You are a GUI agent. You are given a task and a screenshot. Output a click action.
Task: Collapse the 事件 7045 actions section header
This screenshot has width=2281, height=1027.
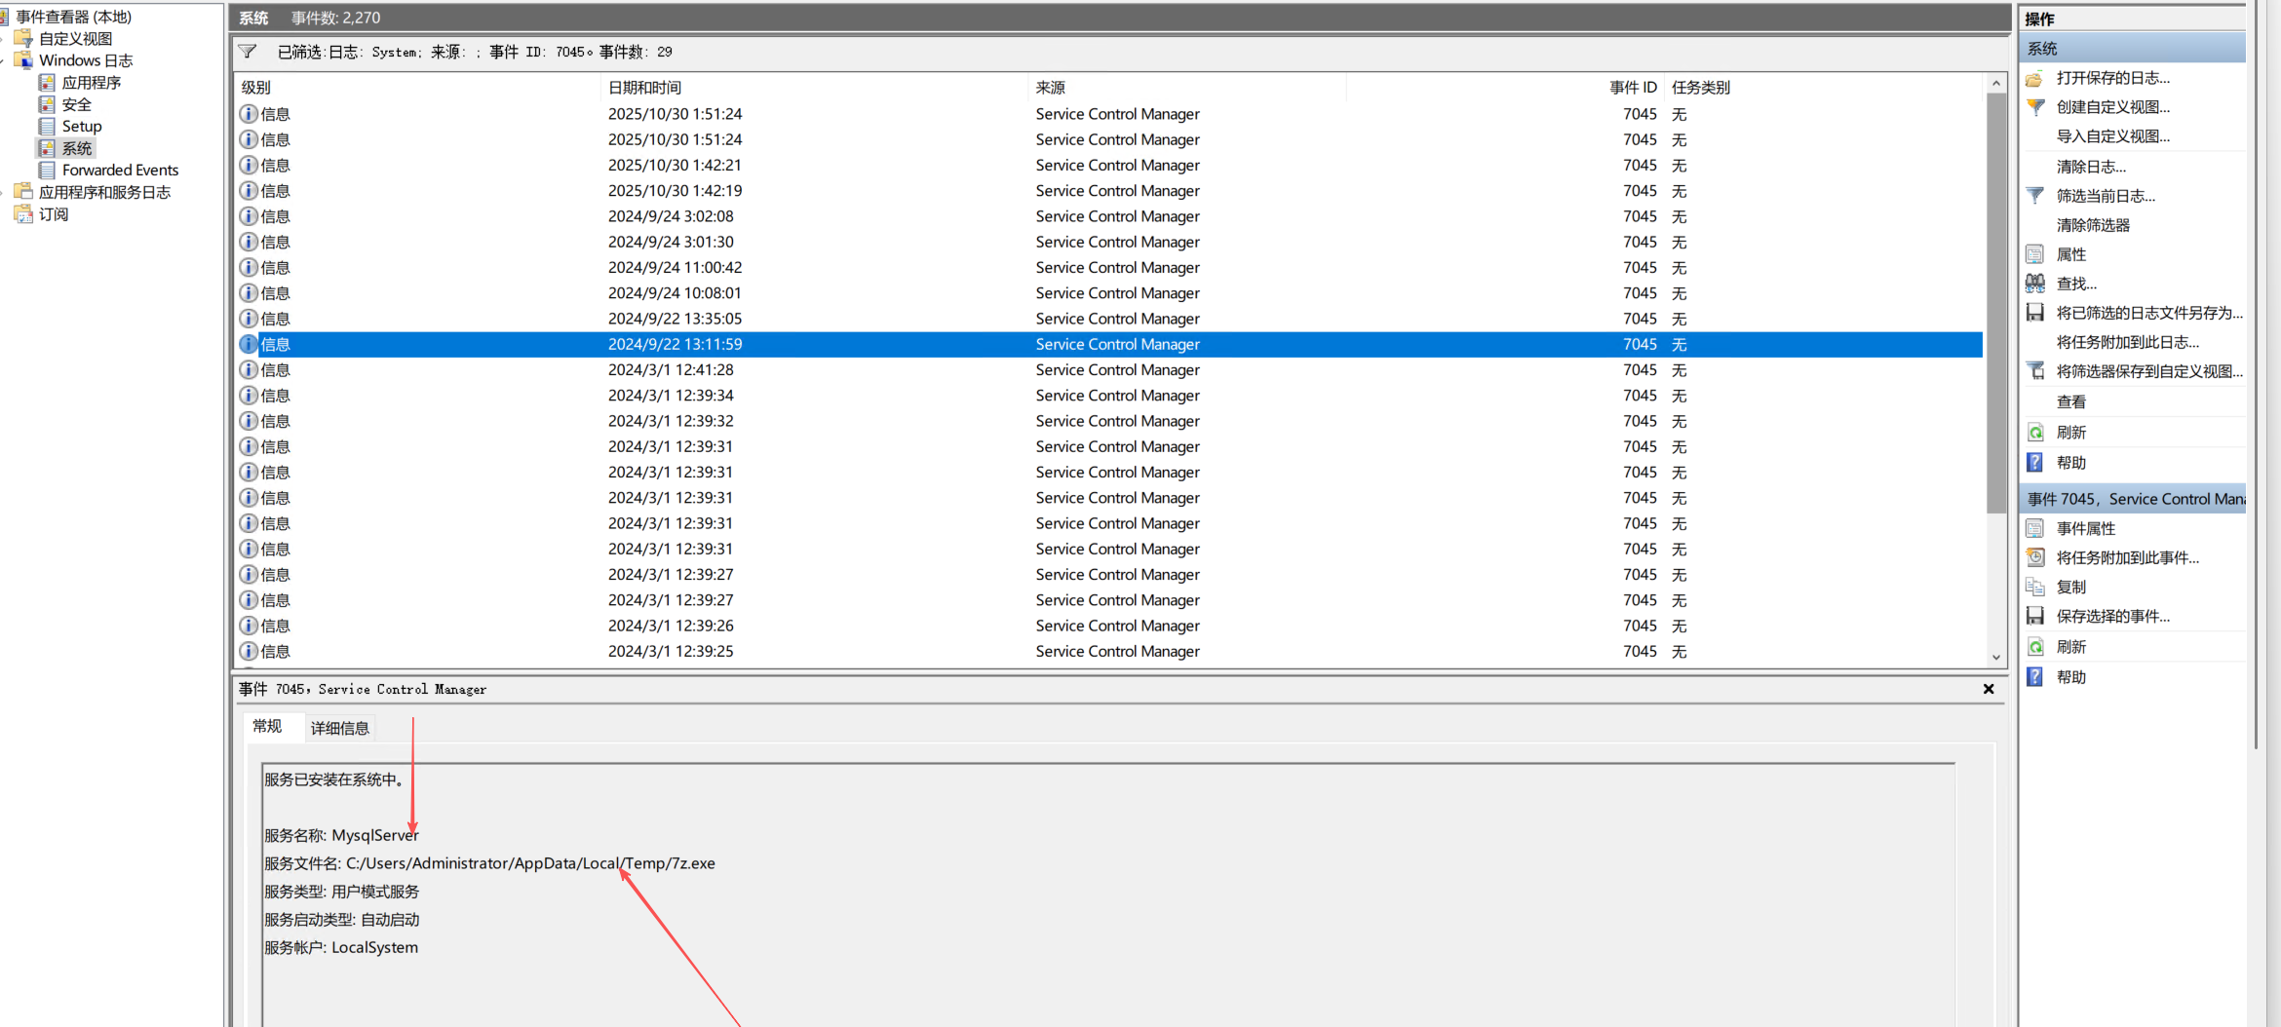pyautogui.click(x=2133, y=499)
